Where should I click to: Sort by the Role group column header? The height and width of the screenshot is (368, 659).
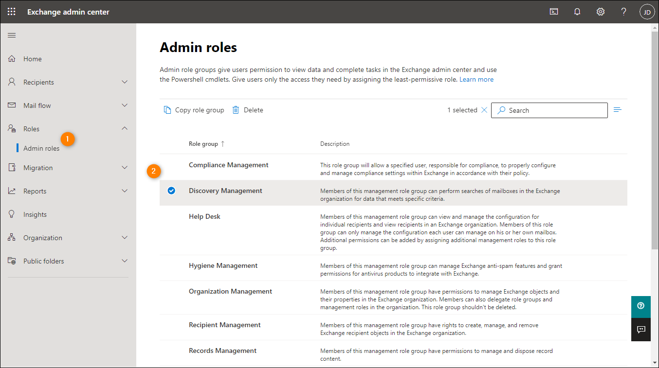click(207, 144)
